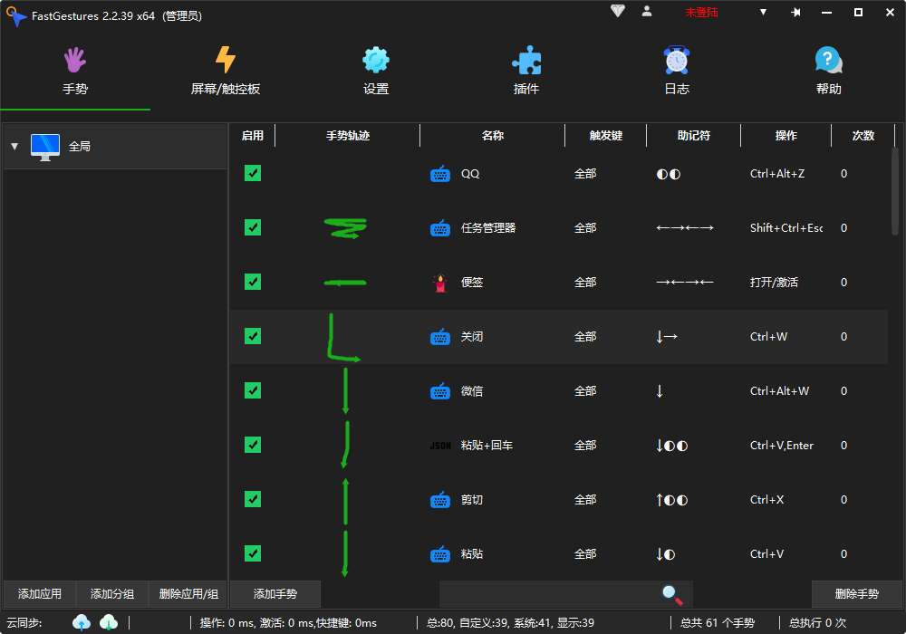Disable the QQ gesture checkbox

[x=253, y=173]
